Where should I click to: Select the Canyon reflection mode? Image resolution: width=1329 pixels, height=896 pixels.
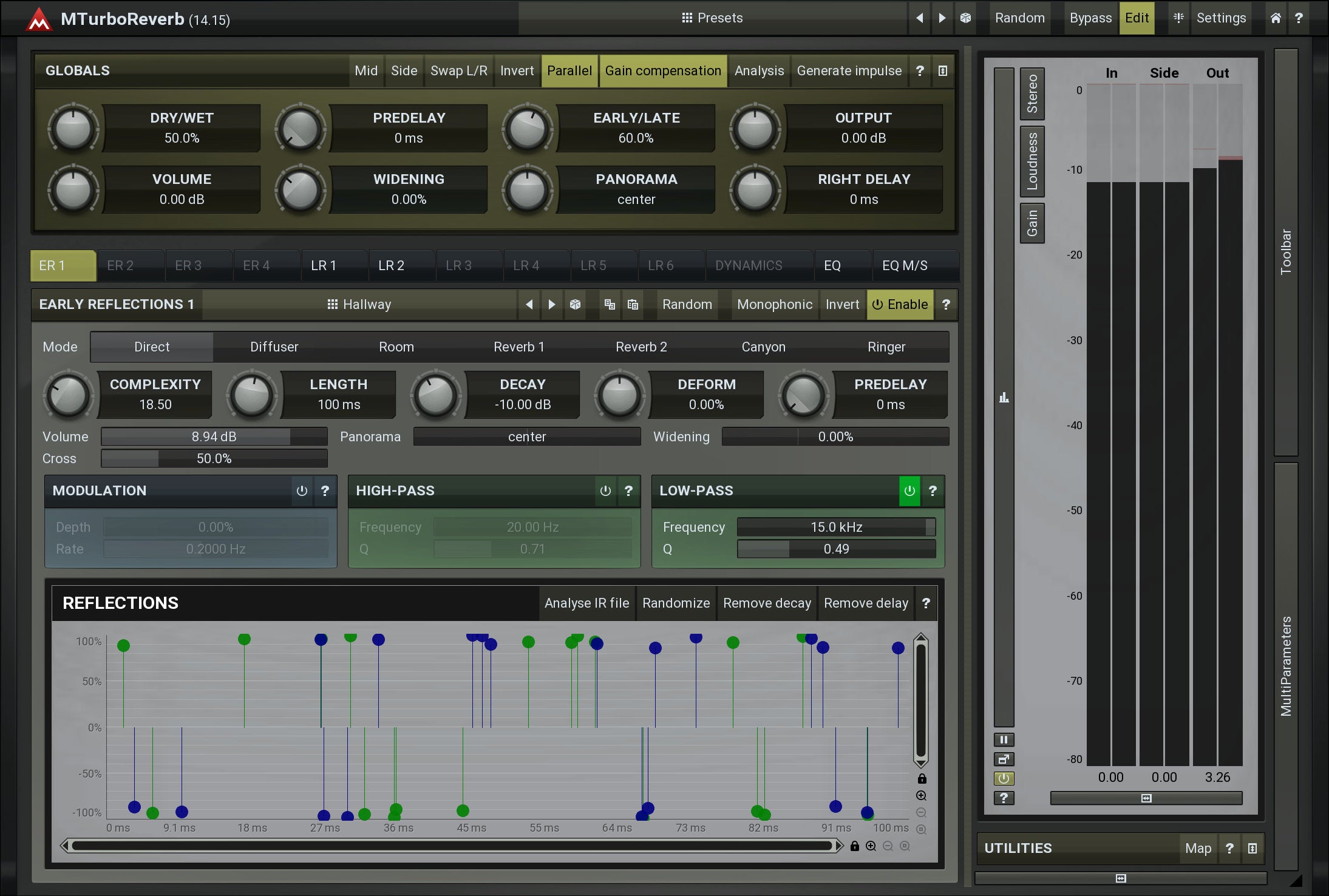pos(763,347)
